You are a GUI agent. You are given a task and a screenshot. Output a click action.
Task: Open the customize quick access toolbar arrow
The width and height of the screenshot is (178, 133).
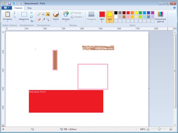[21, 4]
